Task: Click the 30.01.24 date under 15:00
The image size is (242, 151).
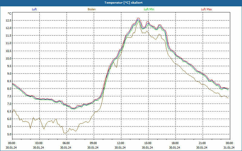Action: click(x=147, y=147)
